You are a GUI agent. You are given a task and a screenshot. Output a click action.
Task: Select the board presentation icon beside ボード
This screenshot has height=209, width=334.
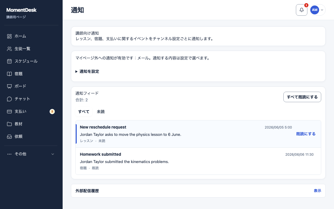click(x=9, y=86)
